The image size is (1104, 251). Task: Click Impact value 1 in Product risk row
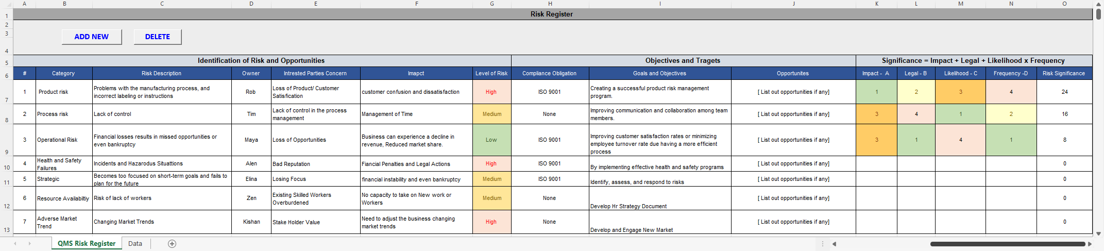tap(876, 92)
